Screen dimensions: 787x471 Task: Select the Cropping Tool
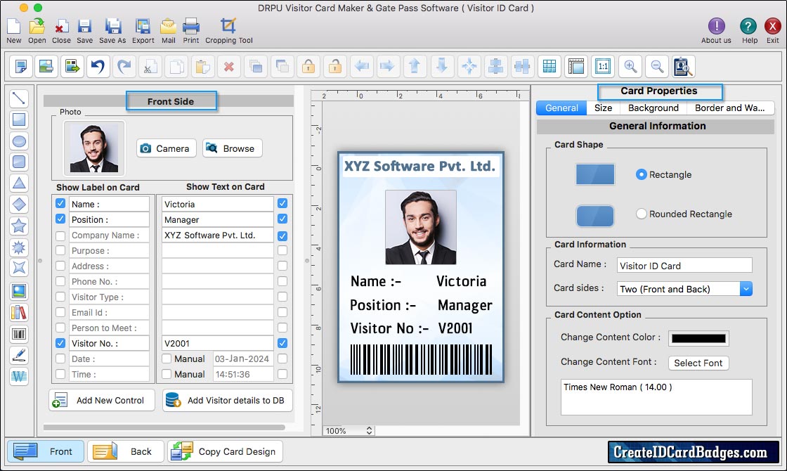tap(228, 26)
